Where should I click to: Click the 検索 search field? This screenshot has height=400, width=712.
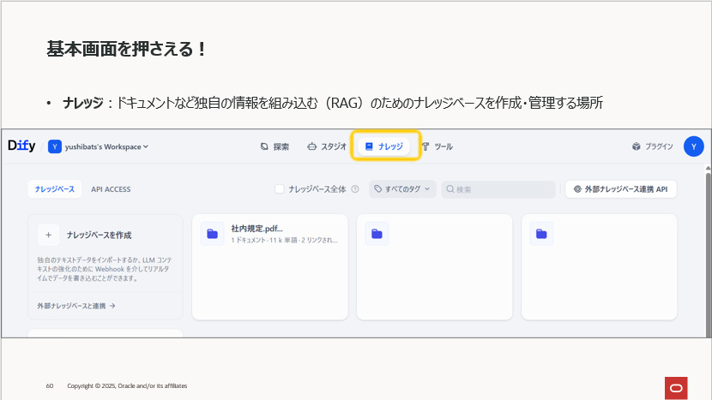(498, 189)
